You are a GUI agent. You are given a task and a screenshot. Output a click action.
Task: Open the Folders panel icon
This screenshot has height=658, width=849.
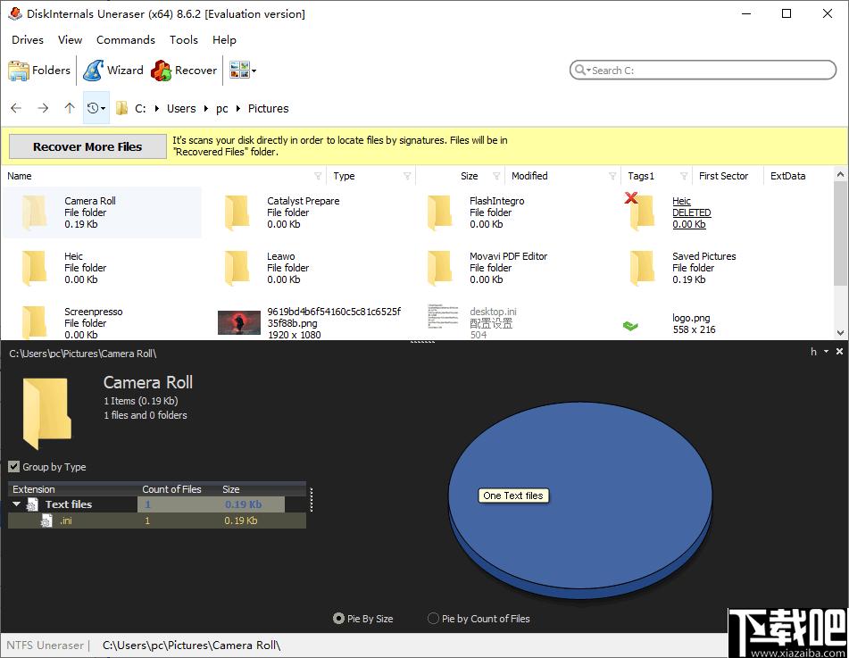19,71
